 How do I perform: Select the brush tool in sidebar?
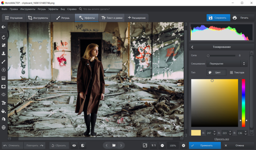tap(4, 62)
